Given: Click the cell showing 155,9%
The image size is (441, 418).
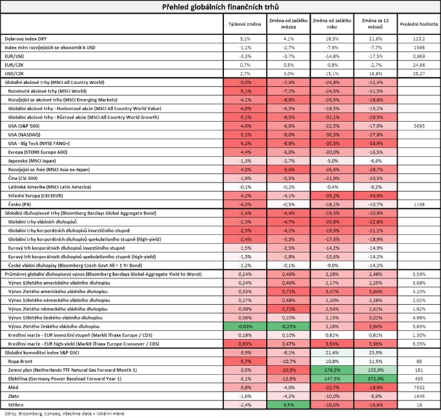Looking at the screenshot, I should [375, 370].
